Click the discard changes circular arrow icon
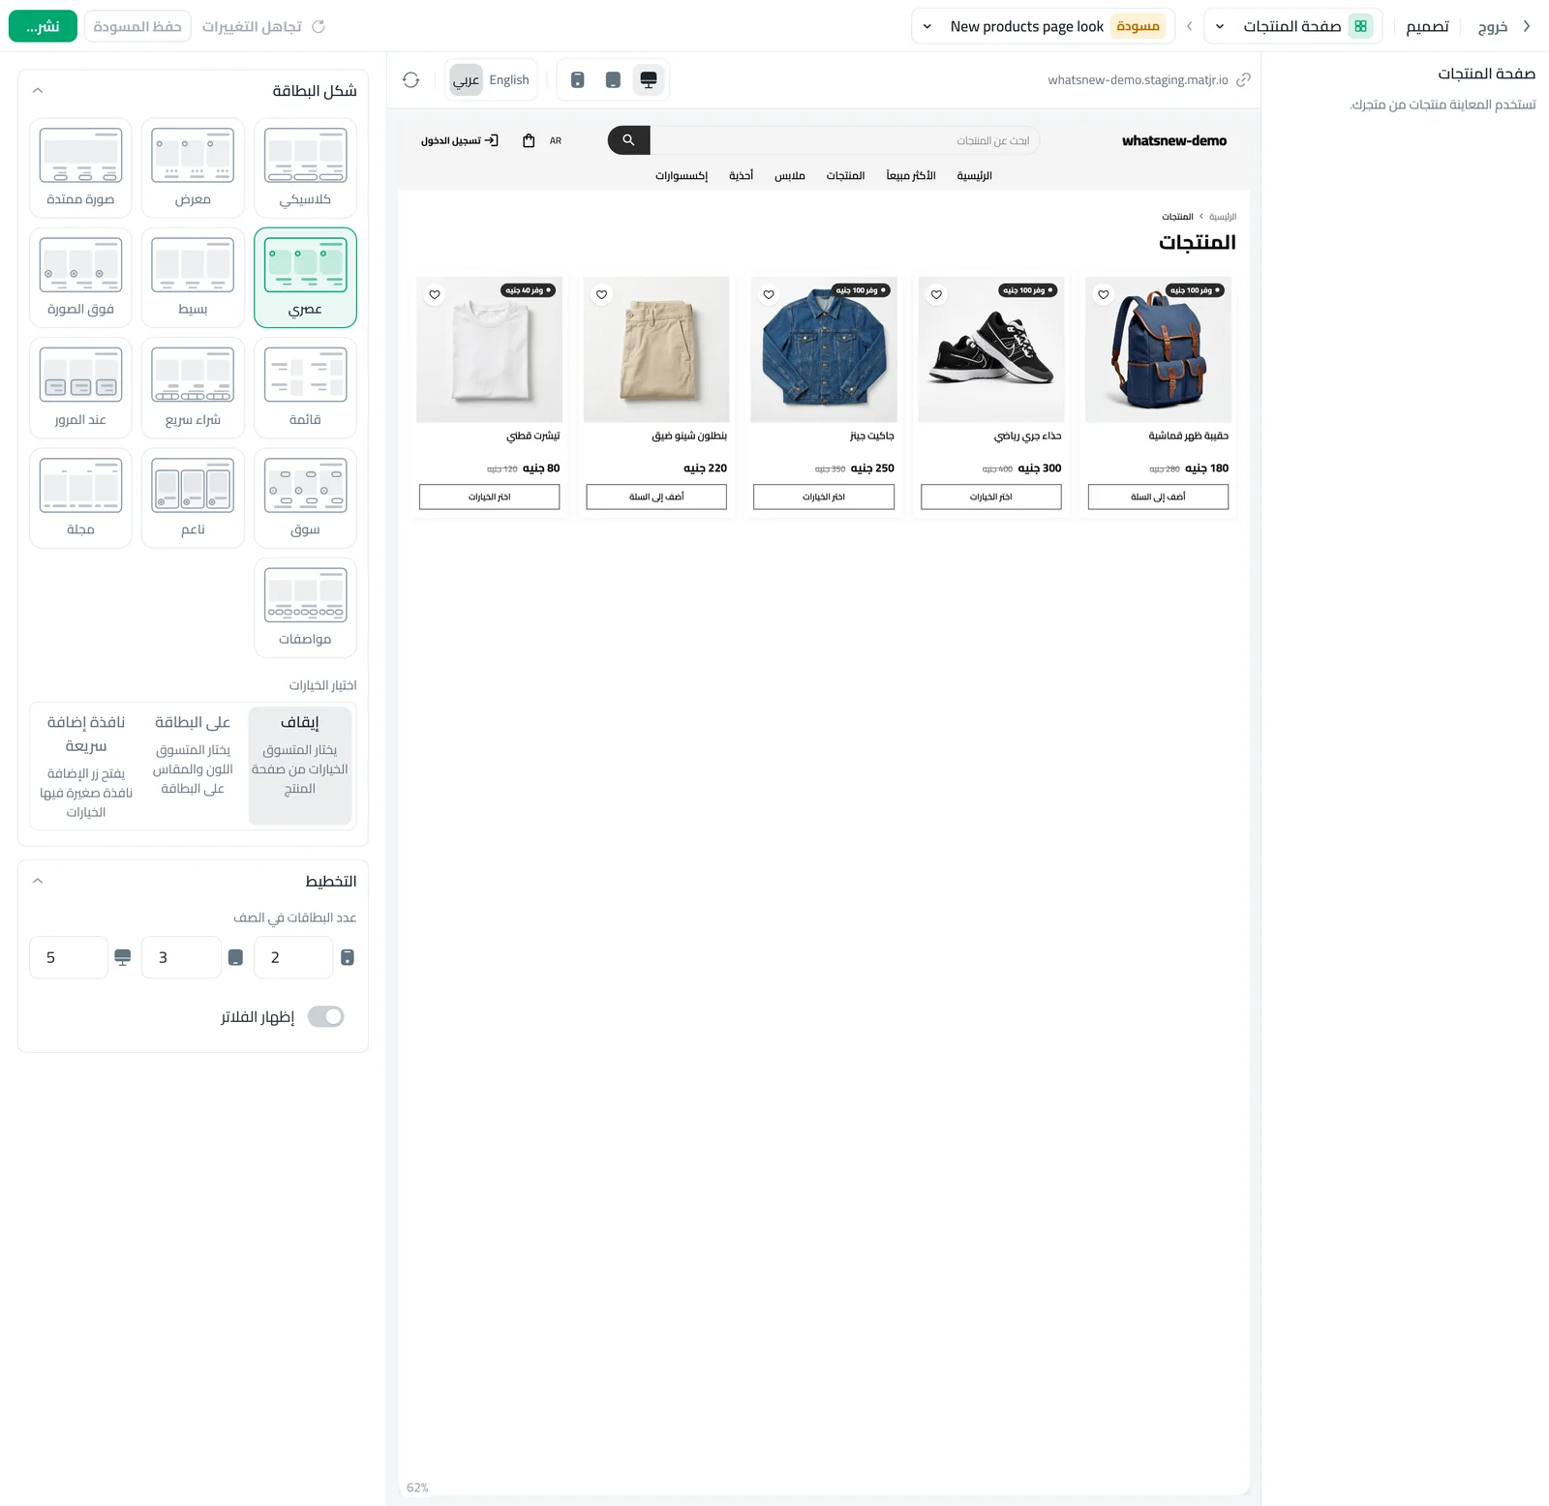Viewport: 1549px width, 1506px height. 319,26
